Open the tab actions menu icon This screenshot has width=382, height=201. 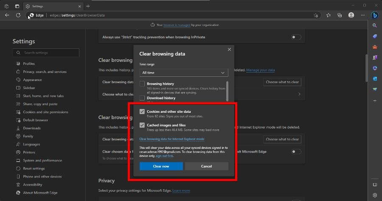point(6,6)
